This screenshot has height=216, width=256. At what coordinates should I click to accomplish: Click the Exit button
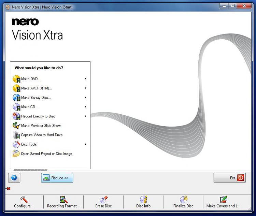click(x=230, y=178)
